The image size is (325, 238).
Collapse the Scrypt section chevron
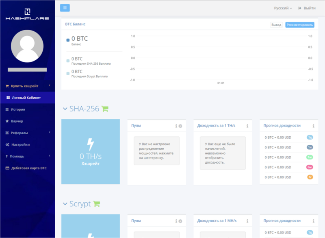coord(65,204)
